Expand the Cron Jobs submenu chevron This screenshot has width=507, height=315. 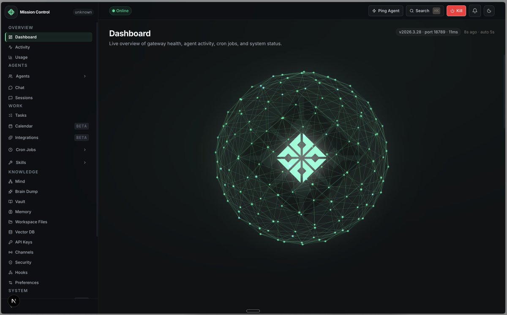[x=84, y=150]
